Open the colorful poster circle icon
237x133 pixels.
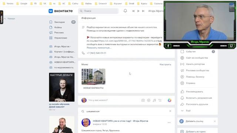point(170,100)
